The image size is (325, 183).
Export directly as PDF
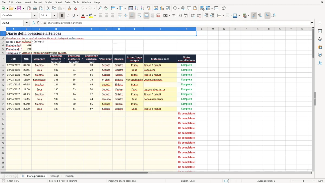(x=29, y=8)
